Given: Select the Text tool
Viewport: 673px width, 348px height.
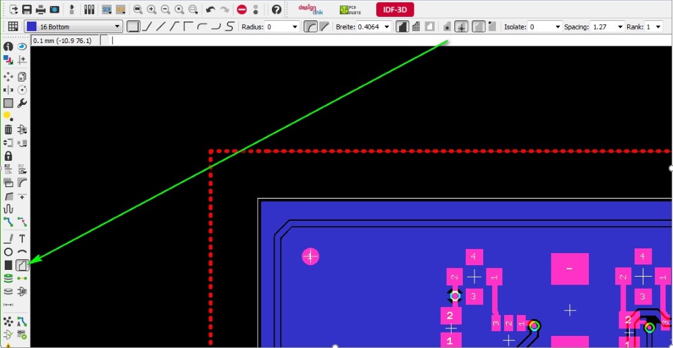Looking at the screenshot, I should coord(22,238).
